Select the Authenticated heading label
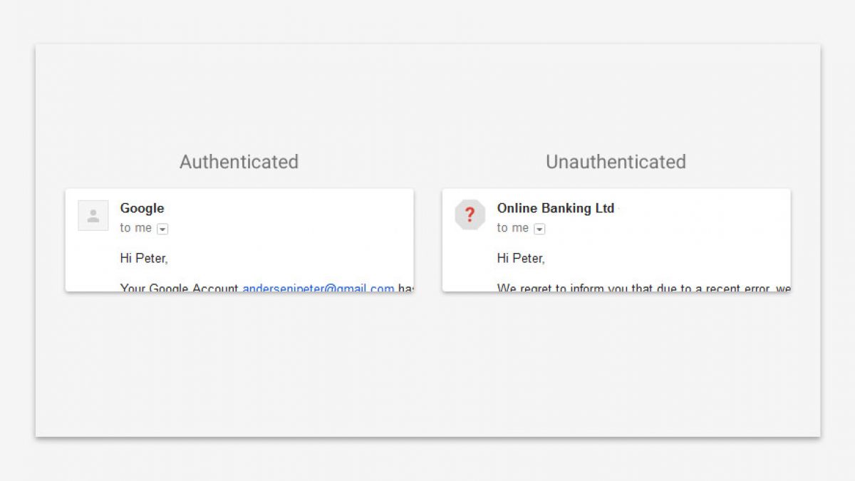855x481 pixels. tap(239, 162)
